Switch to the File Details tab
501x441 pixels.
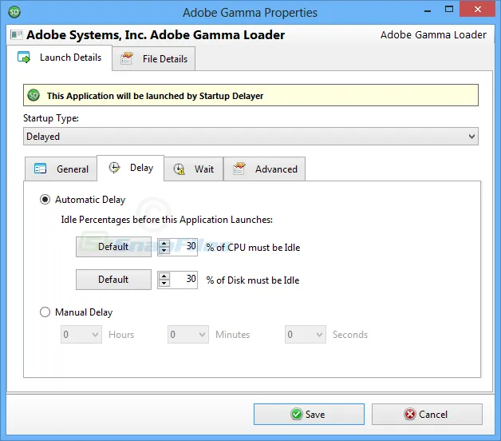tap(155, 58)
